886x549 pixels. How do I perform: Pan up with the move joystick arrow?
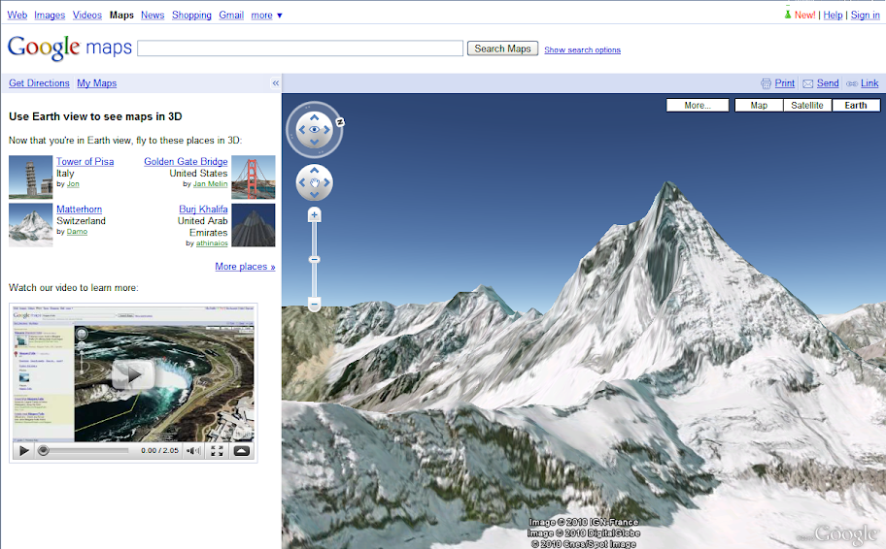pyautogui.click(x=314, y=171)
